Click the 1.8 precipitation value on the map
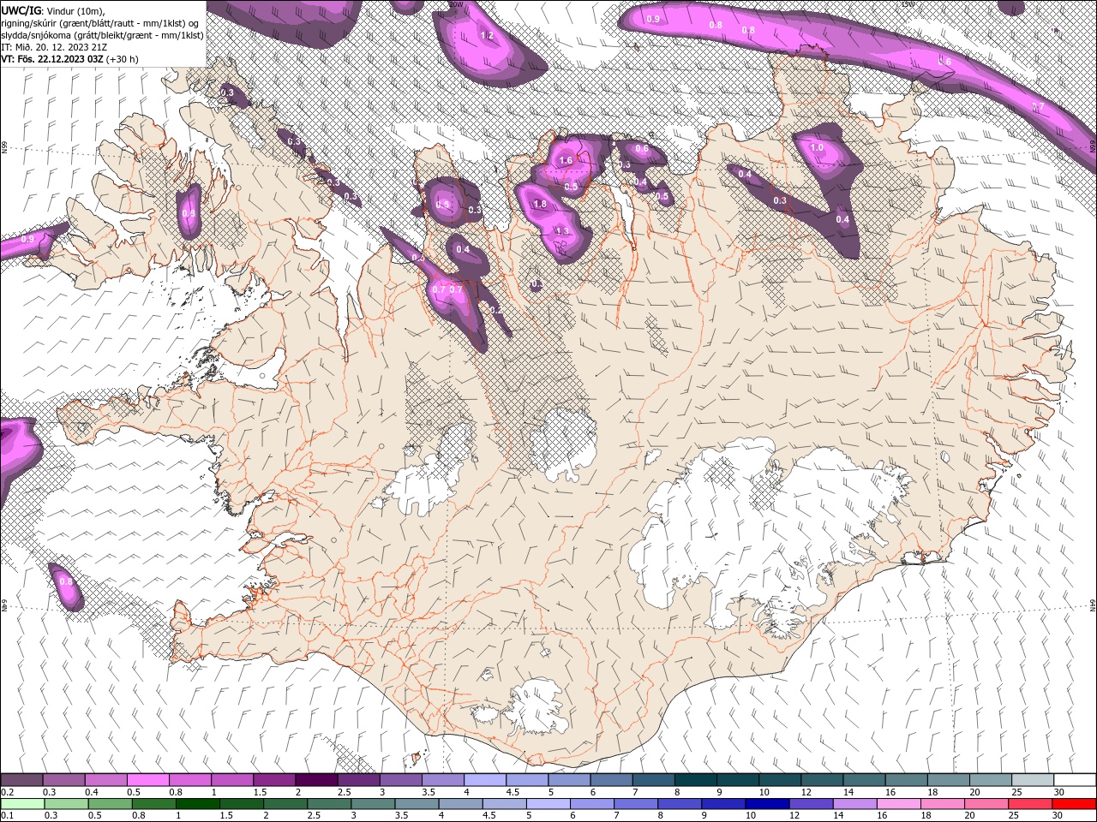1097x822 pixels. tap(540, 204)
